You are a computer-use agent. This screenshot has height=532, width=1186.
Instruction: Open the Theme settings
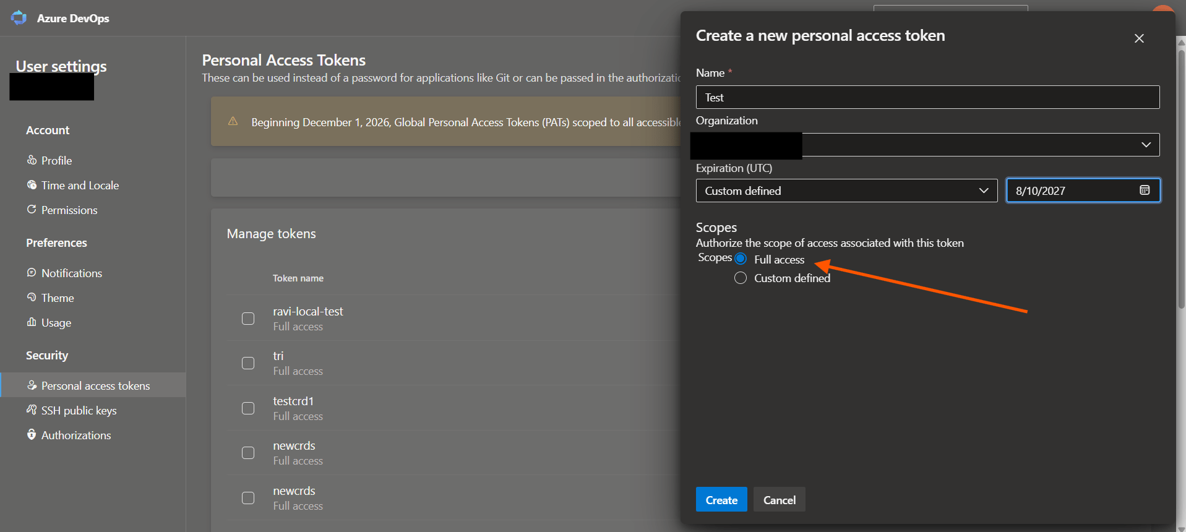tap(58, 298)
